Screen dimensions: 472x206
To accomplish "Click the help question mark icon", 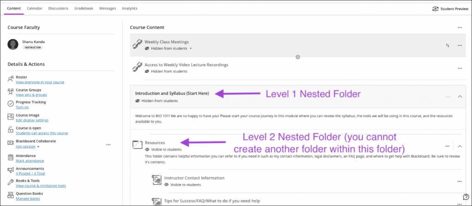I will click(466, 197).
